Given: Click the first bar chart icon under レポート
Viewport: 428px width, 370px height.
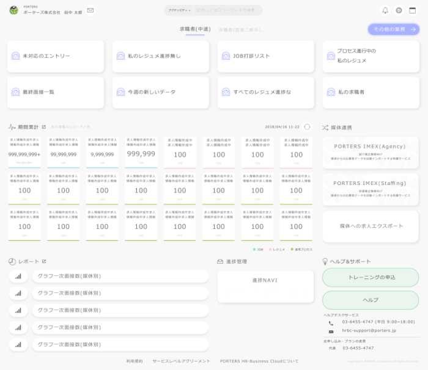Looking at the screenshot, I should [18, 277].
